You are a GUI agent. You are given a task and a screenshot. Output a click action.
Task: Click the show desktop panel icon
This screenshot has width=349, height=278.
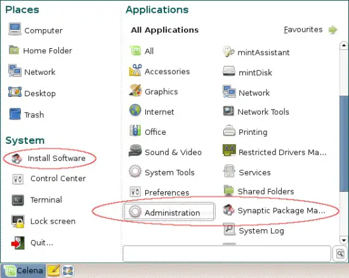[68, 270]
